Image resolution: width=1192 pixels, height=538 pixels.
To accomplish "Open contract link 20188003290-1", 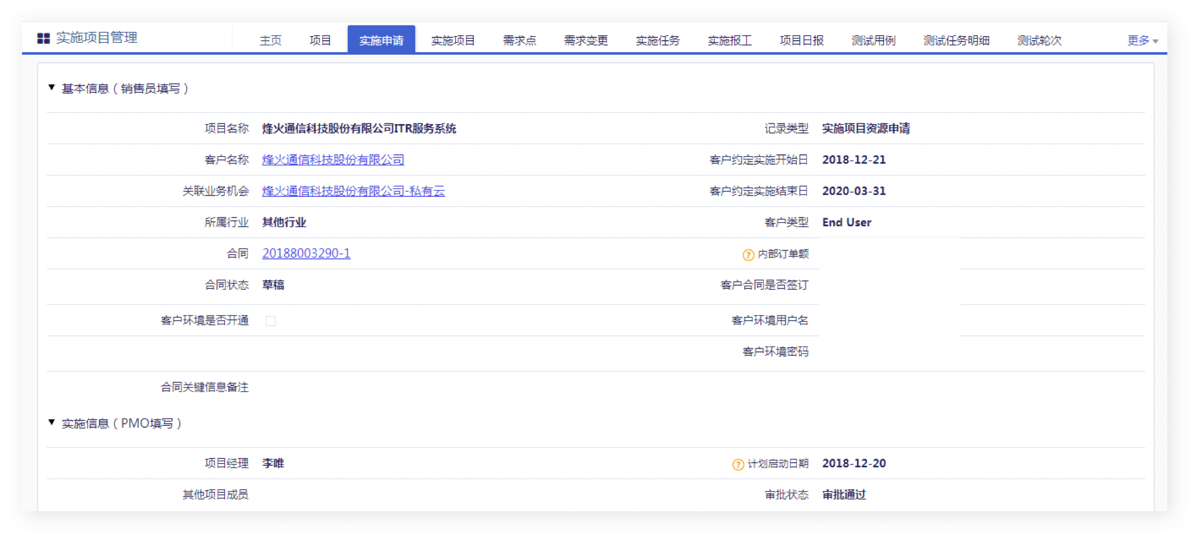I will pyautogui.click(x=306, y=253).
